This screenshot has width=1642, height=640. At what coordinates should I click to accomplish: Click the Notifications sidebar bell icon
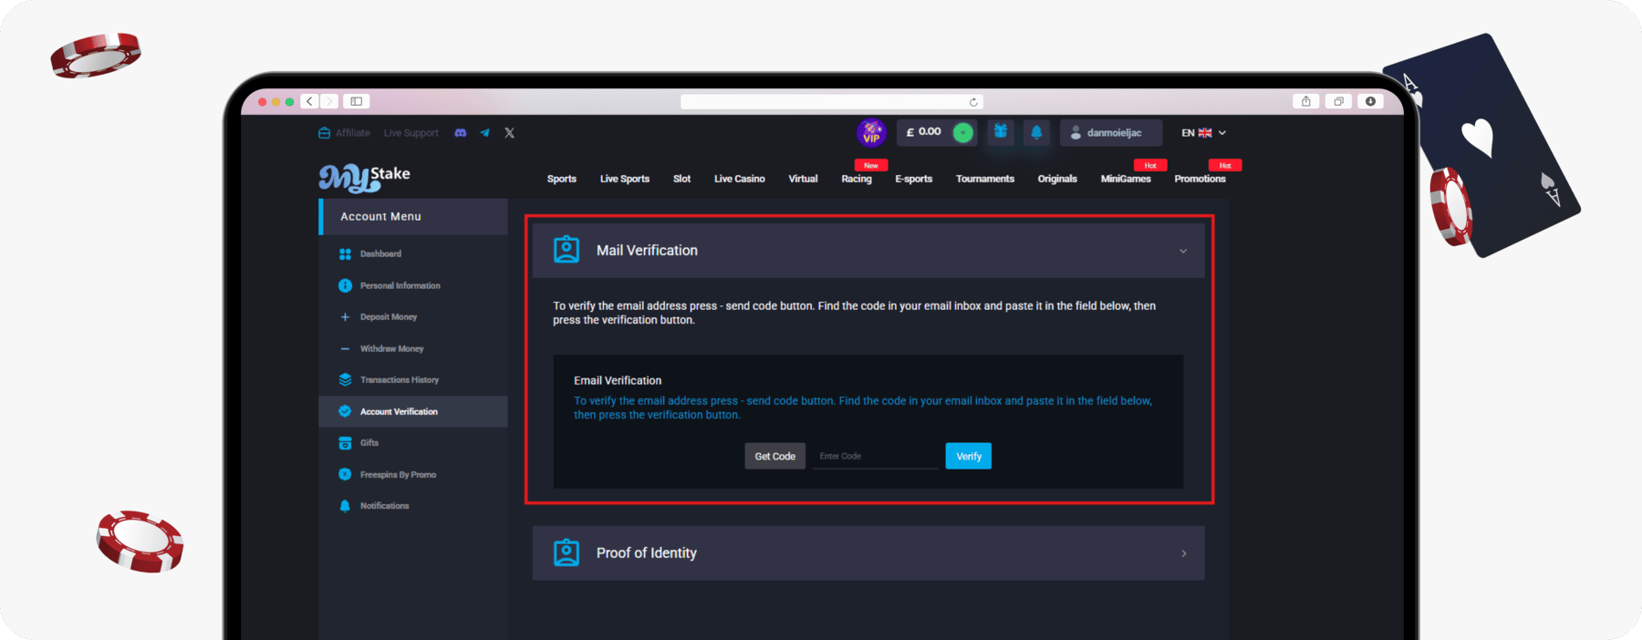345,506
